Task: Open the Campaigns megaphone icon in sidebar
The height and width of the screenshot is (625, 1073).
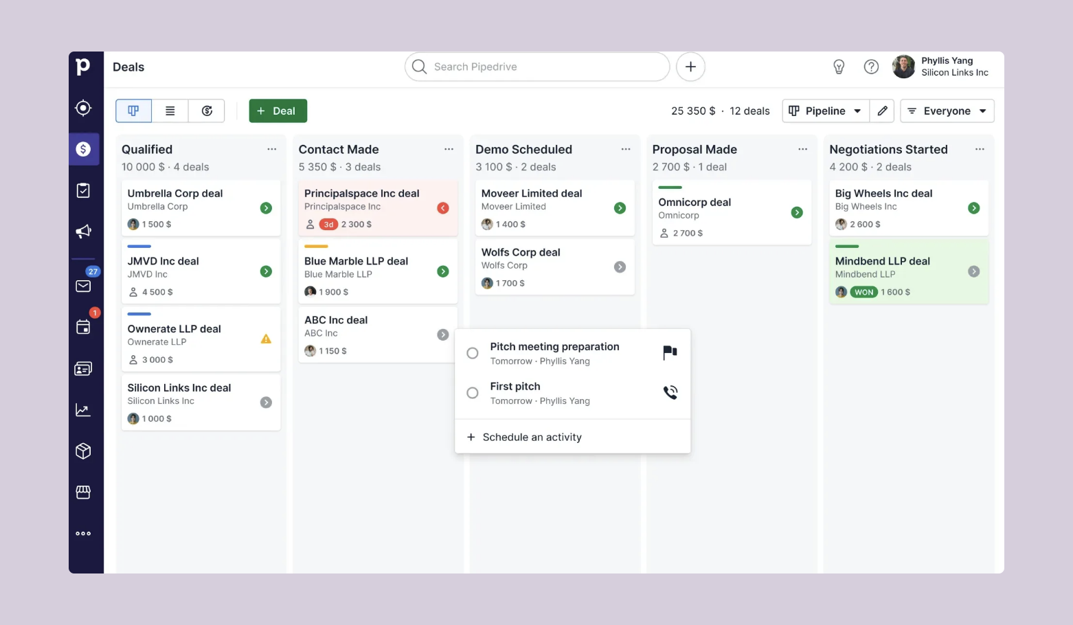Action: pos(83,231)
